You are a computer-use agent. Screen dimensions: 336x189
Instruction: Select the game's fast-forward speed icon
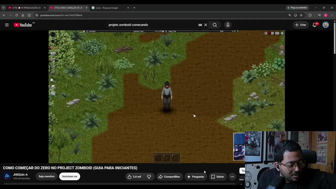273,33
